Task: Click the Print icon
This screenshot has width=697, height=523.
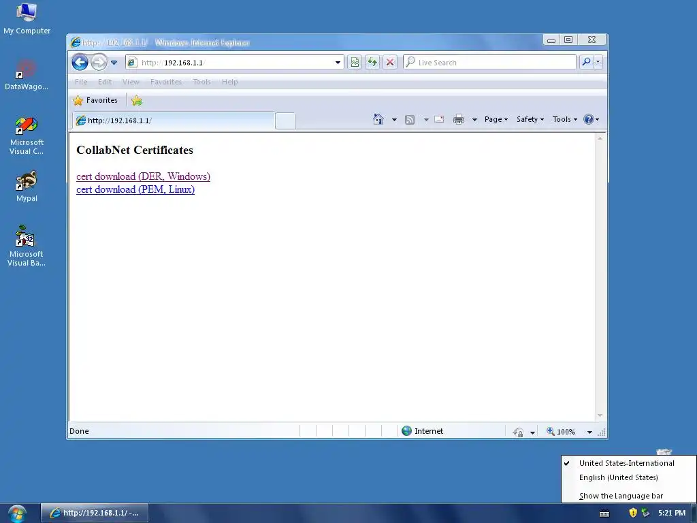Action: click(459, 119)
